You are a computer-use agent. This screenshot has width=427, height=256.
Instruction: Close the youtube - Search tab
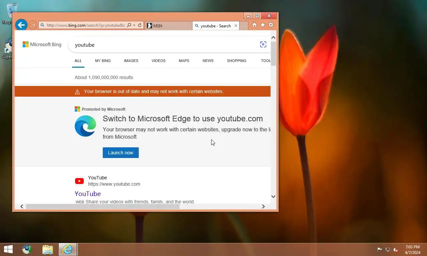[236, 26]
